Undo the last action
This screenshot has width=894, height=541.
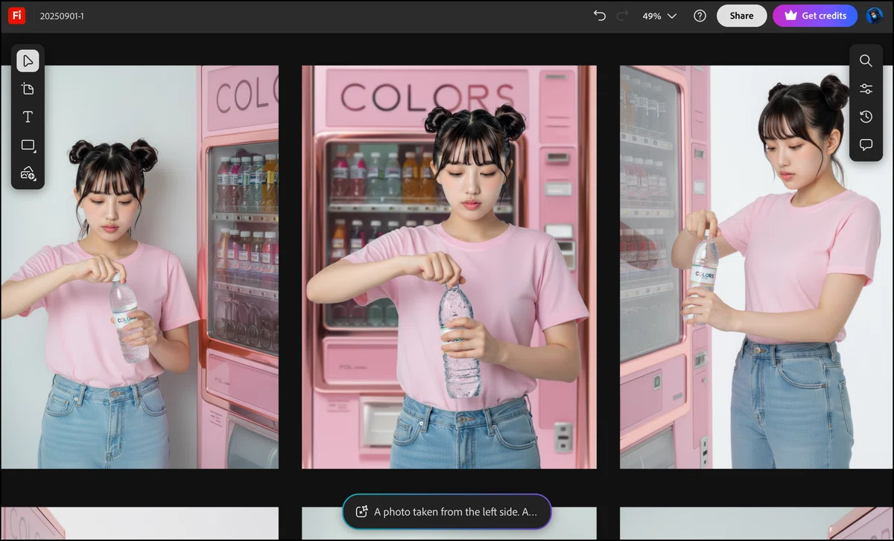pos(600,16)
